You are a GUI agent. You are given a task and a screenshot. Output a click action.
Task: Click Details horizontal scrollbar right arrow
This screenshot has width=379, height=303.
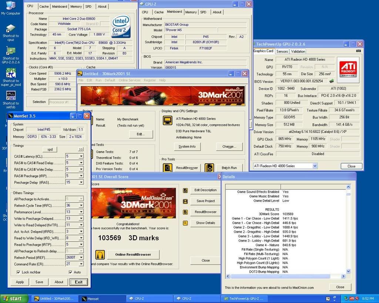coord(343,276)
